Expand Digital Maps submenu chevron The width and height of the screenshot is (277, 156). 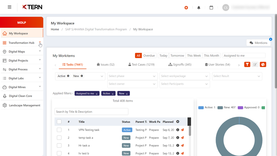[40, 51]
